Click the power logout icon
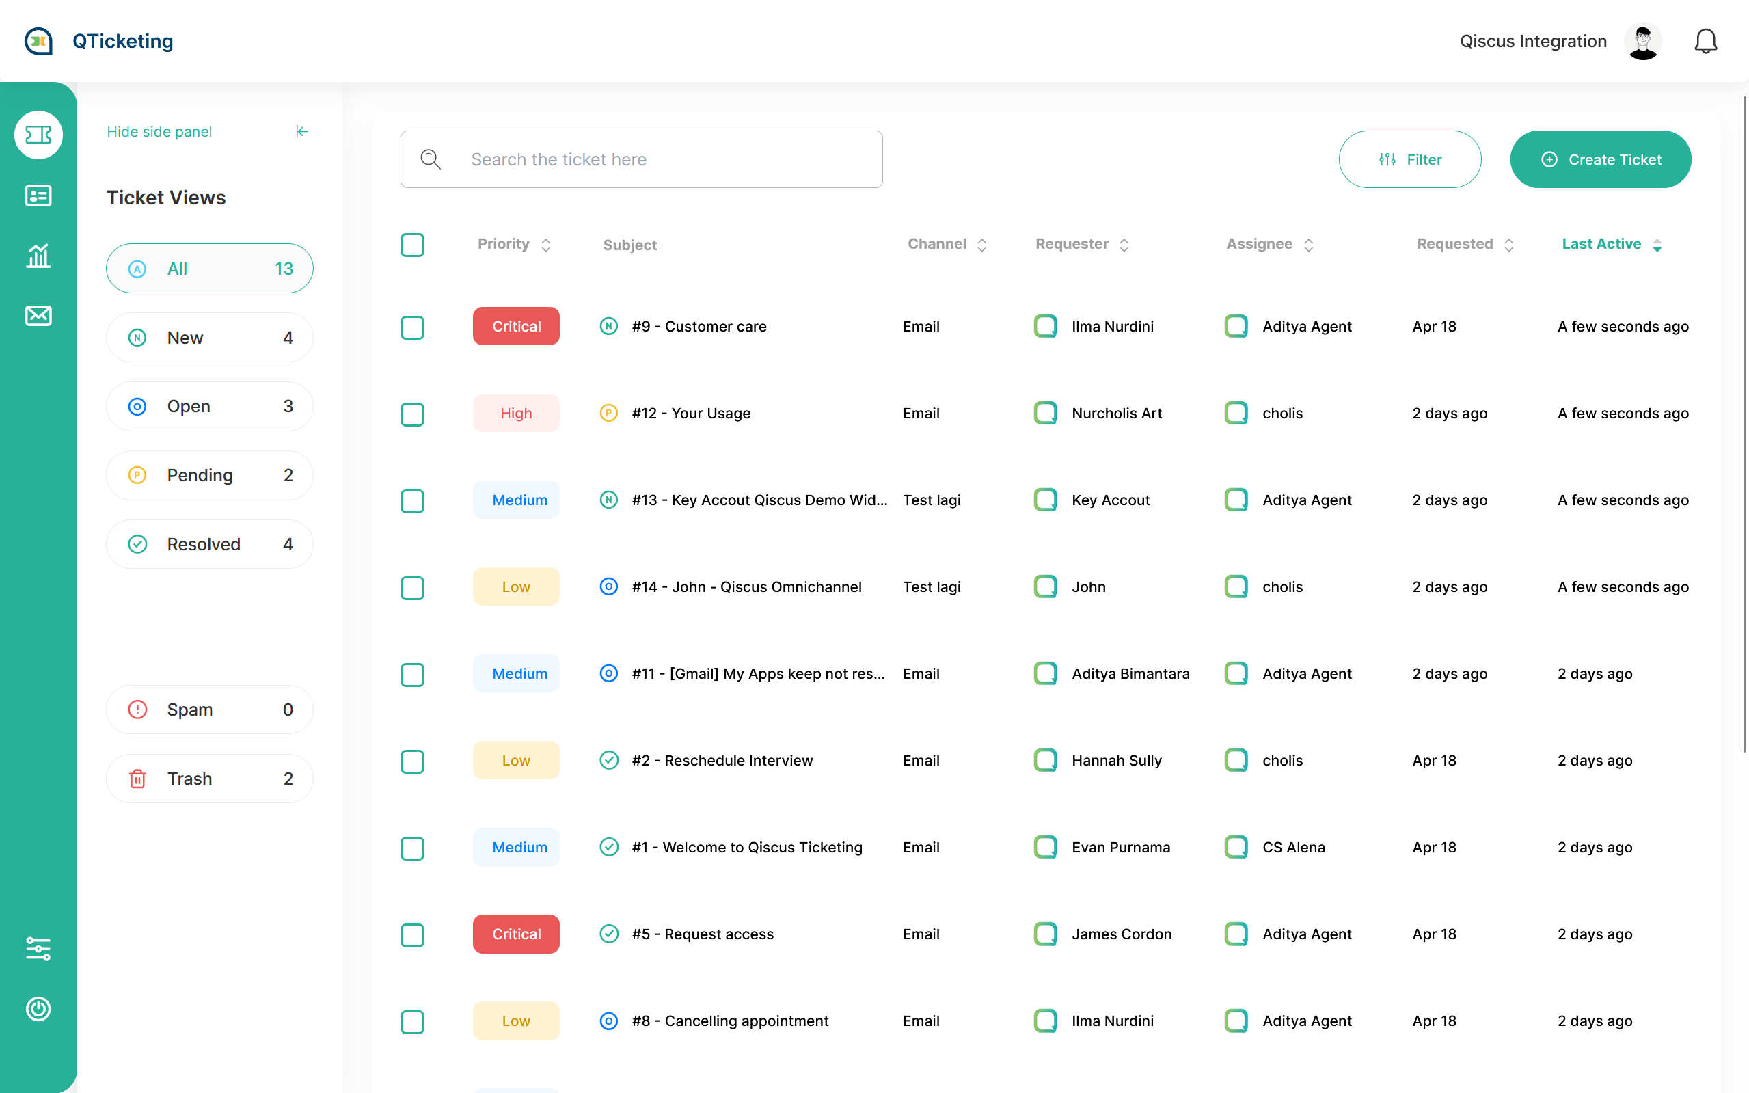This screenshot has height=1093, width=1749. (x=38, y=1008)
